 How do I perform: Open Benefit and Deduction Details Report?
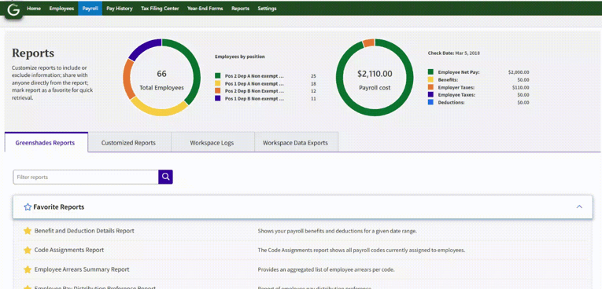click(84, 231)
